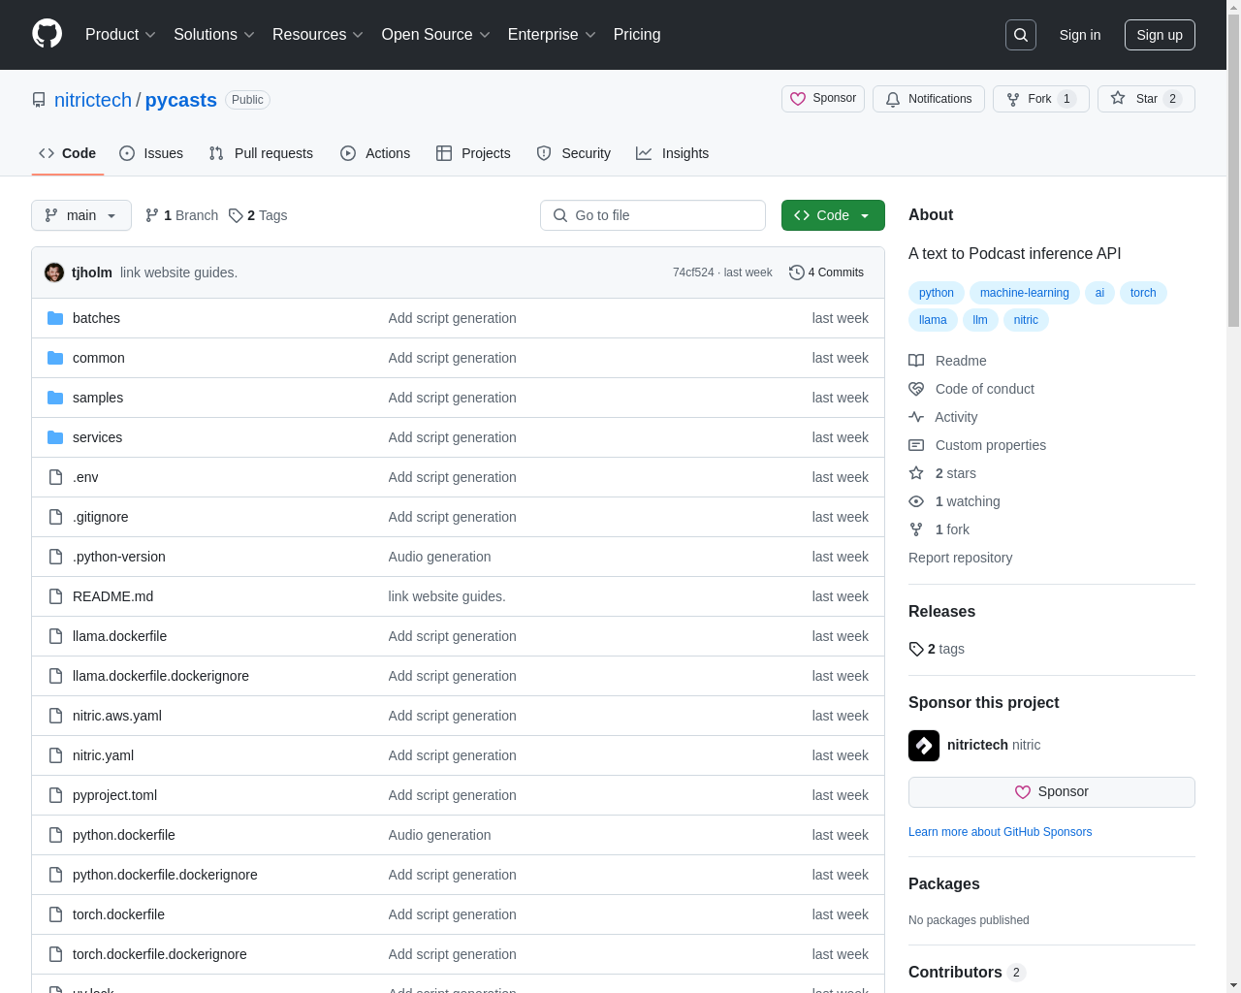Expand the Enterprise dropdown
The height and width of the screenshot is (993, 1241).
(552, 35)
